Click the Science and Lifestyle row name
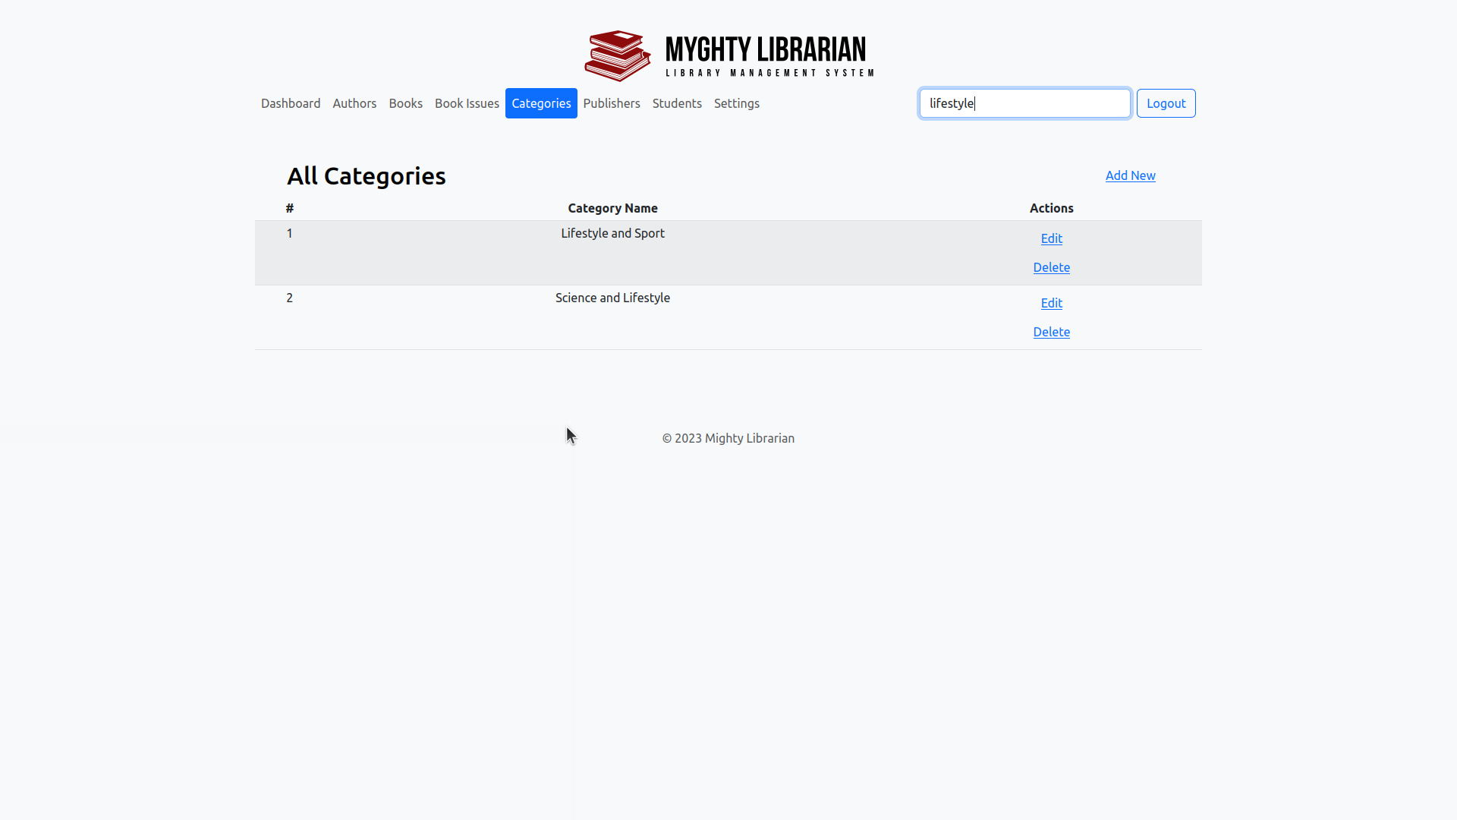 pyautogui.click(x=612, y=298)
